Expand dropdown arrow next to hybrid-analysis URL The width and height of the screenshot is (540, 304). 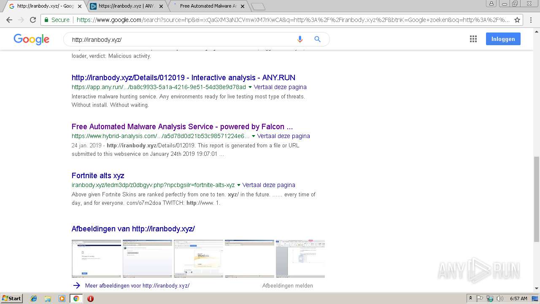(254, 136)
